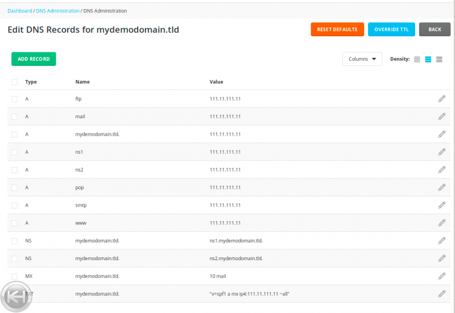Set compact density view icon

(417, 59)
